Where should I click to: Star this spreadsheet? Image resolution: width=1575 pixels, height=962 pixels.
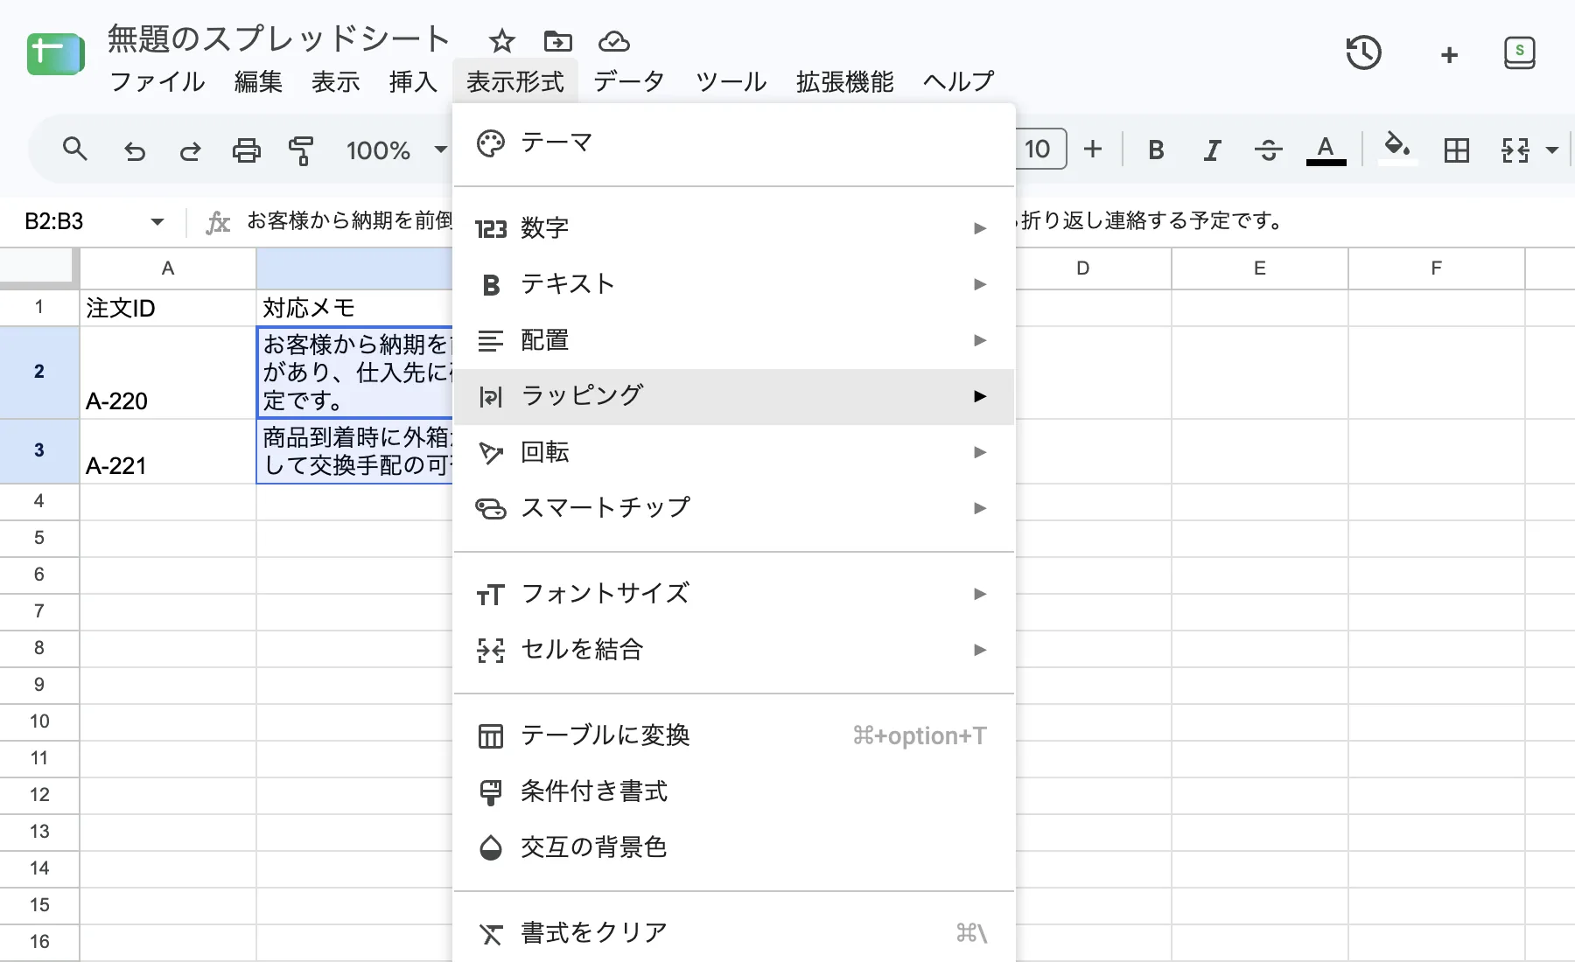[x=501, y=41]
